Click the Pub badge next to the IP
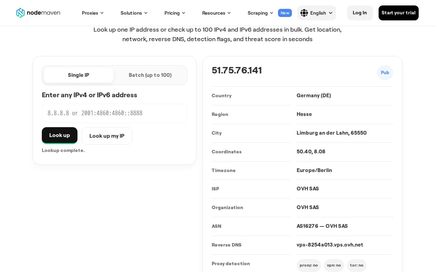The width and height of the screenshot is (435, 272). click(385, 72)
